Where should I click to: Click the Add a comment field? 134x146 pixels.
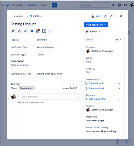[x=48, y=97]
